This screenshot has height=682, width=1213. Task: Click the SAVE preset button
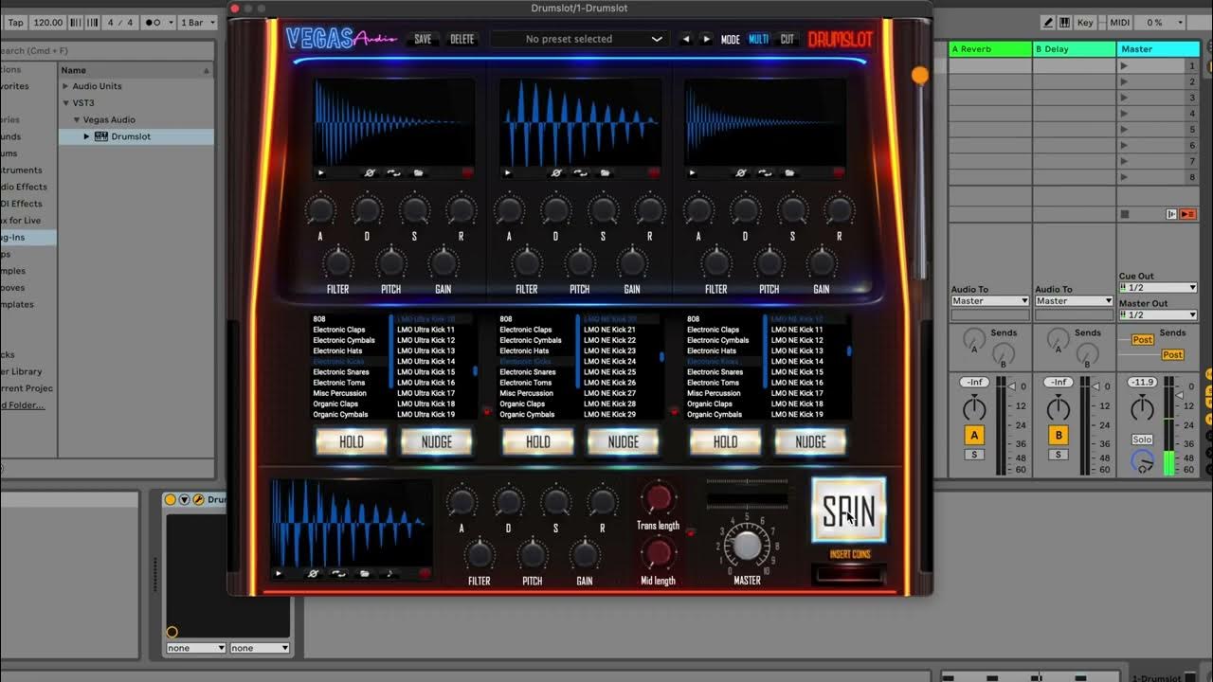[x=423, y=39]
